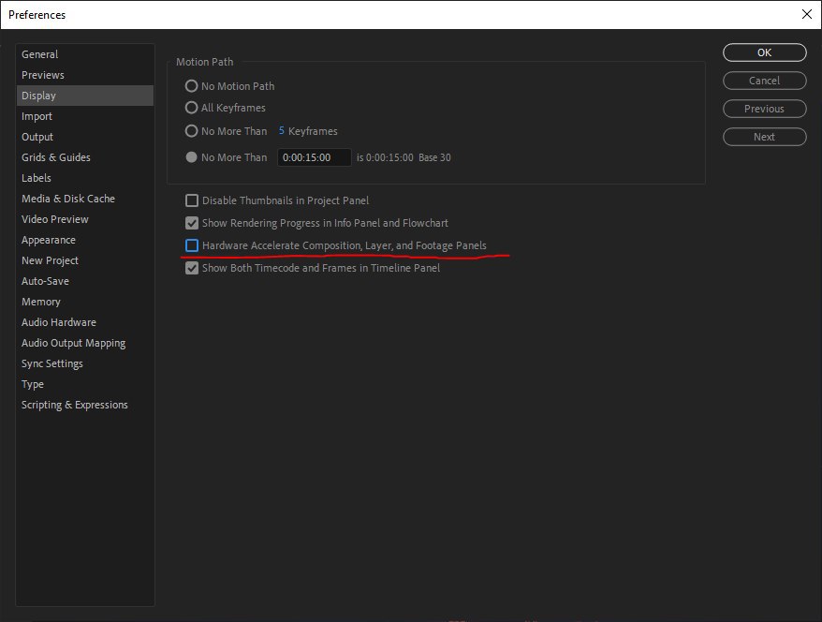Uncheck Show Both Timecode and Frames
Viewport: 822px width, 622px height.
coord(192,268)
